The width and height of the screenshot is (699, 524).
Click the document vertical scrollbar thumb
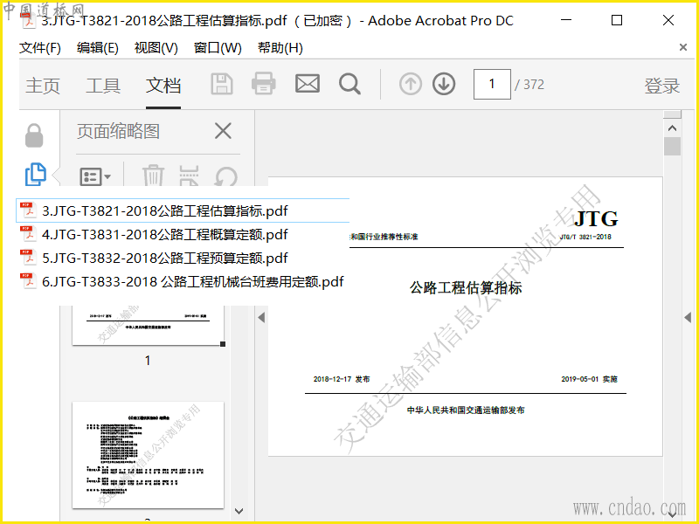(672, 146)
